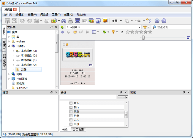Click the delete X icon
This screenshot has width=193, height=138.
click(x=87, y=32)
